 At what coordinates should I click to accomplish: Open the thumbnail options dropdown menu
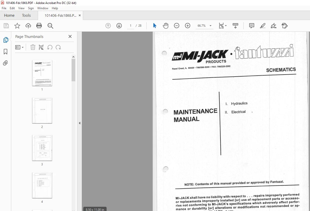tap(20, 47)
